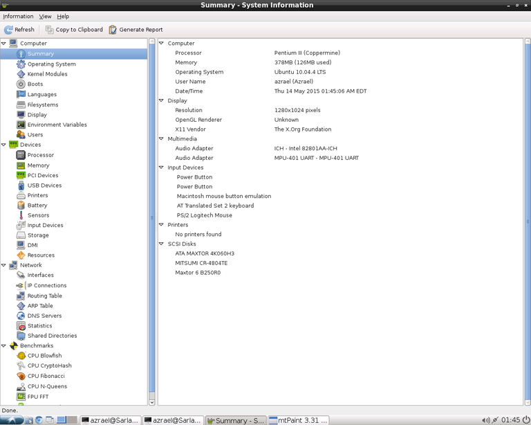The height and width of the screenshot is (425, 531).
Task: Open the DNS Servers icon entry
Action: [x=21, y=316]
